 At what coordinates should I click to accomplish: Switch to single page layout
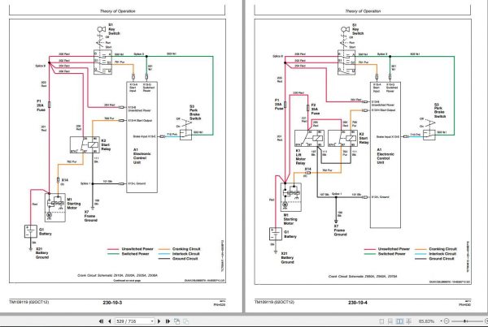[381, 321]
